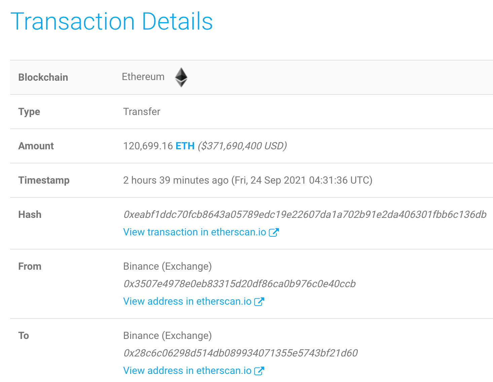Select the Binance sender address 0x3507e4978...

[x=239, y=283]
